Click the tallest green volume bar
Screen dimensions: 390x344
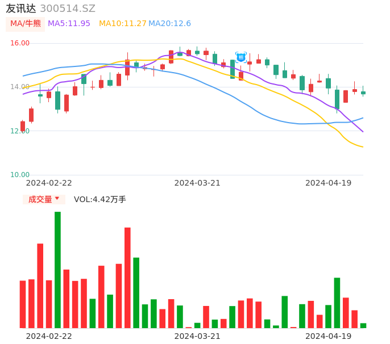click(57, 270)
